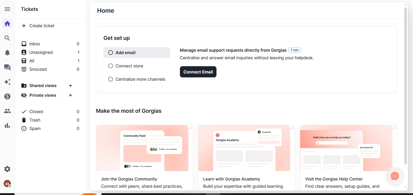
Task: Click the All tickets icon
Action: click(24, 61)
